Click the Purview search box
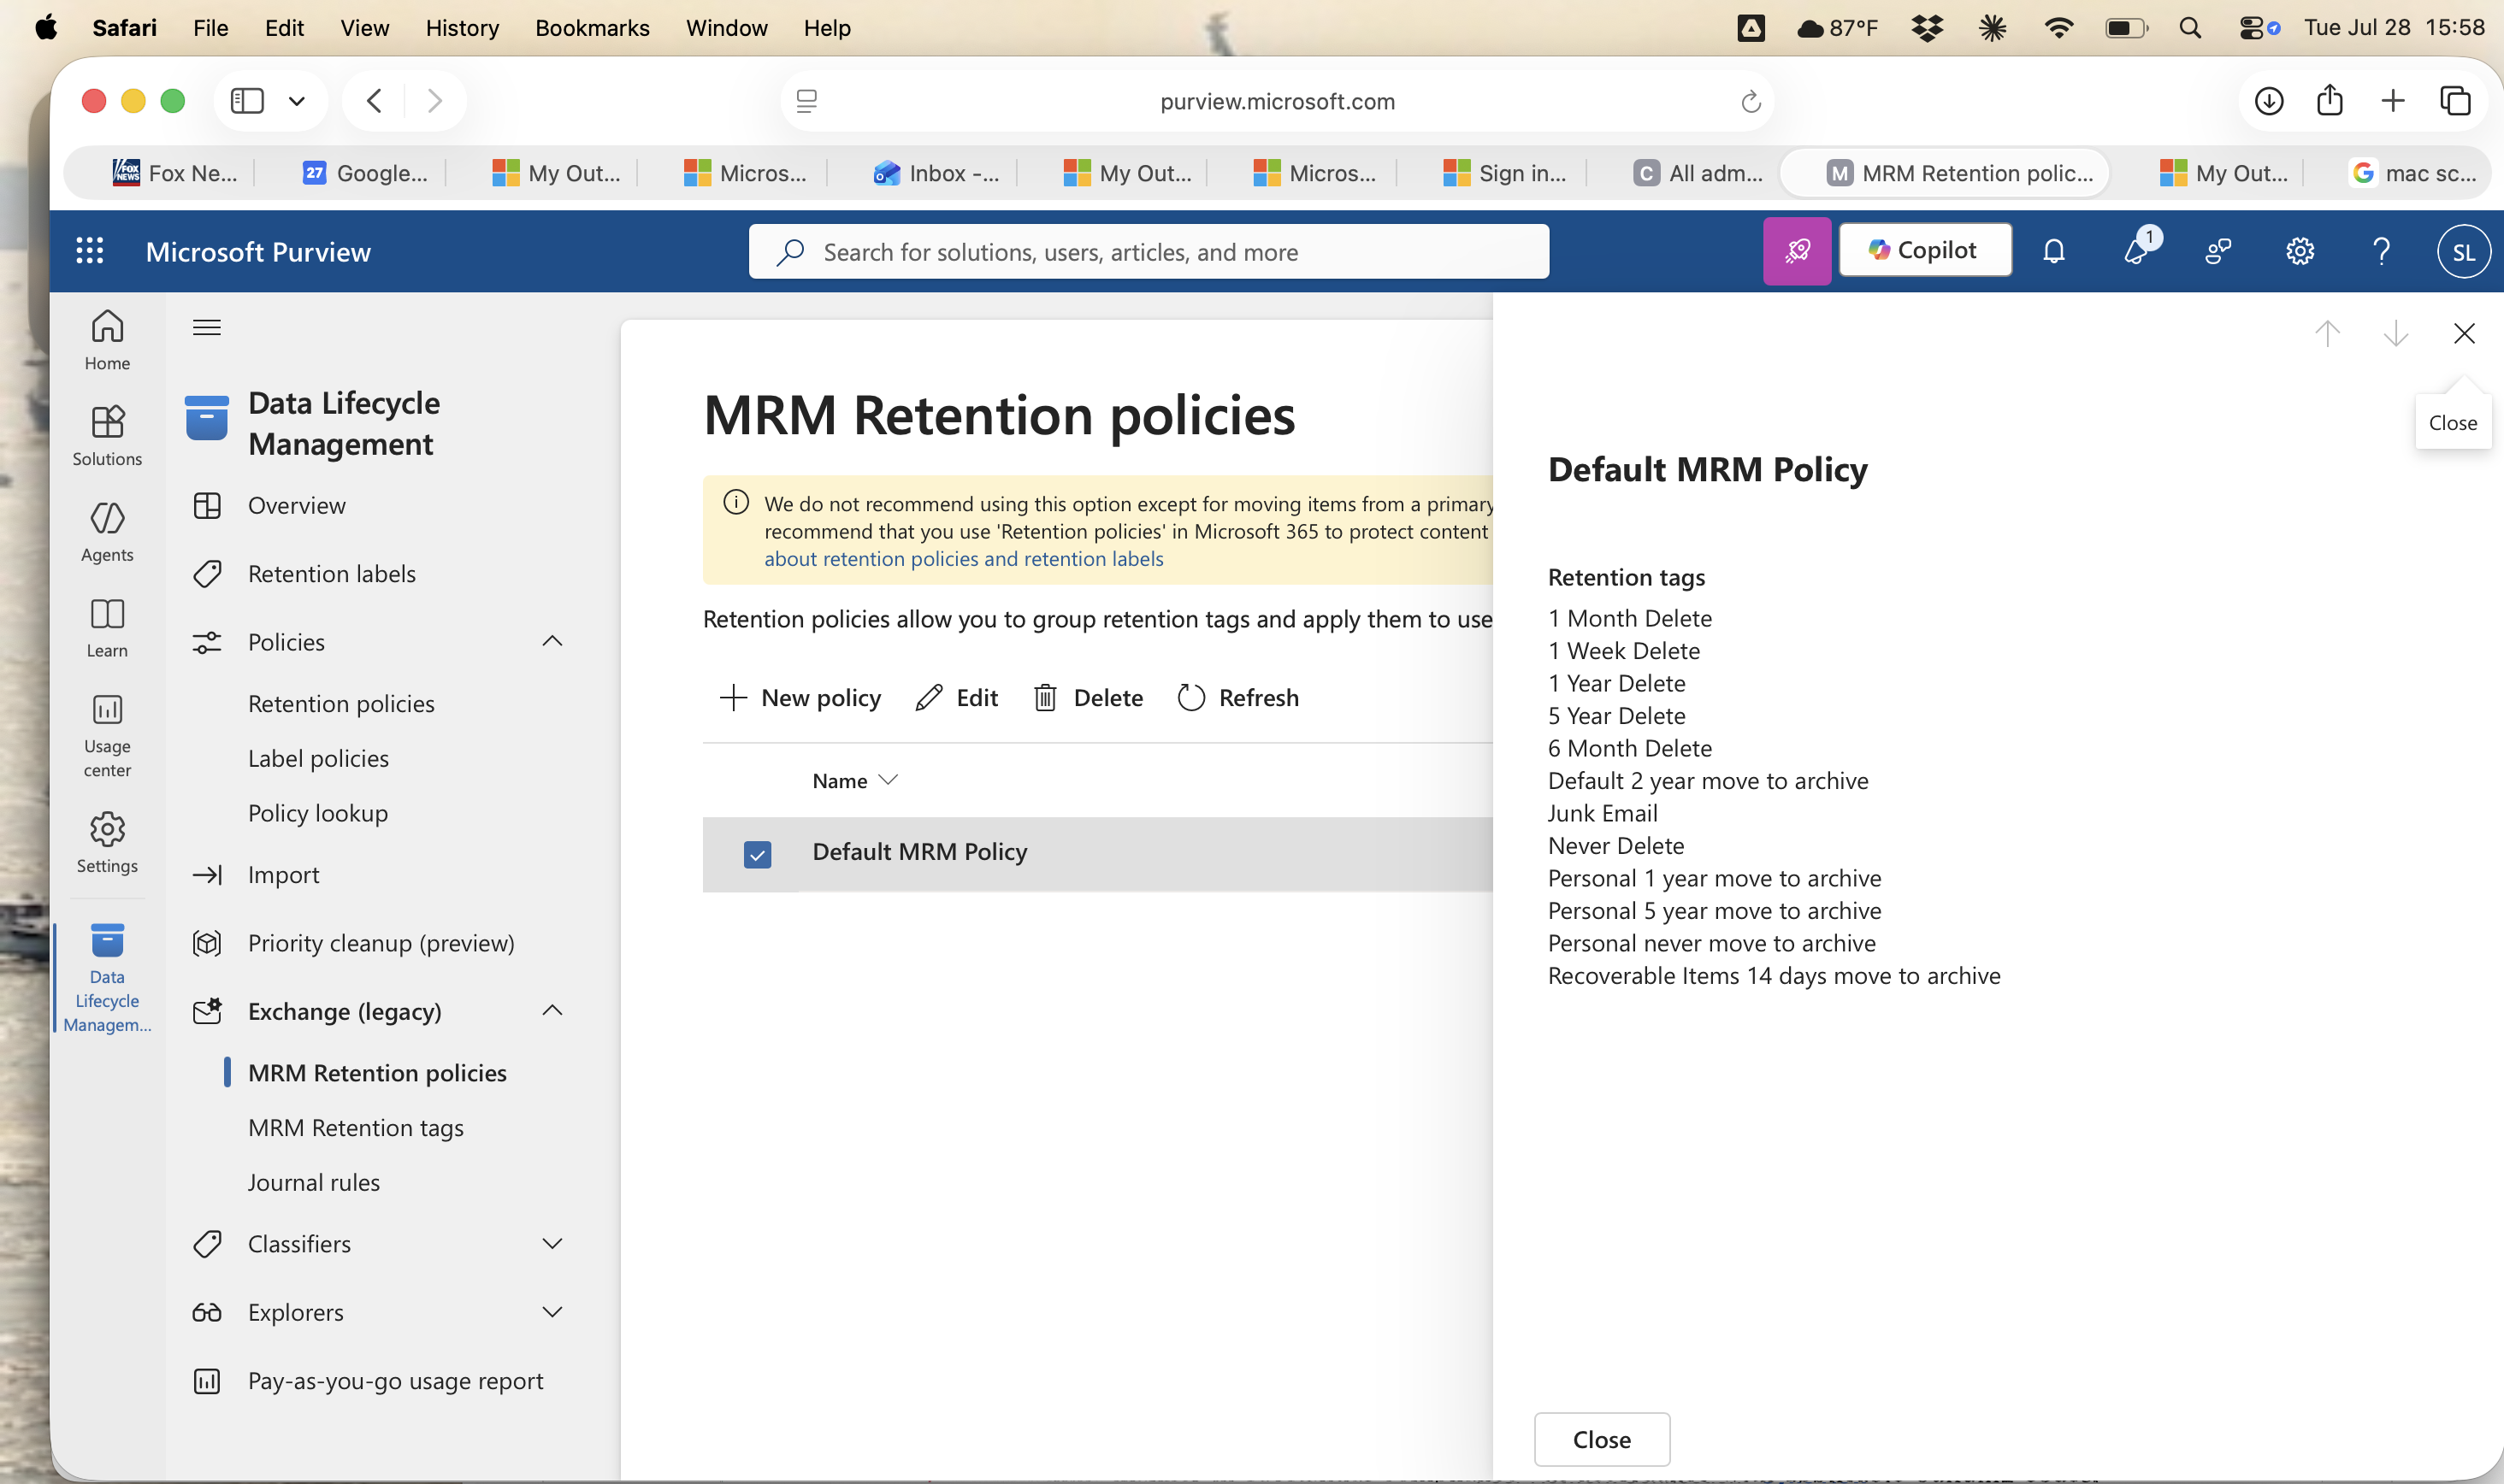 click(1149, 251)
